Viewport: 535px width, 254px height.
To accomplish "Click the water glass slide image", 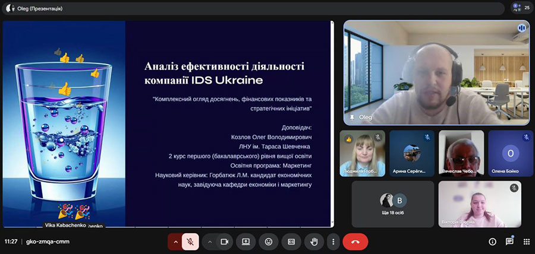I will [64, 124].
